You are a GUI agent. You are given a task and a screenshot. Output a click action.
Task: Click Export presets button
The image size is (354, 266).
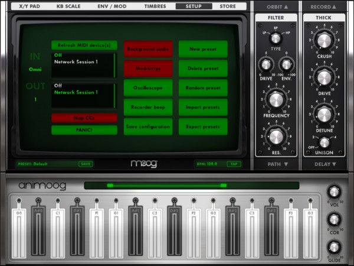(x=203, y=126)
